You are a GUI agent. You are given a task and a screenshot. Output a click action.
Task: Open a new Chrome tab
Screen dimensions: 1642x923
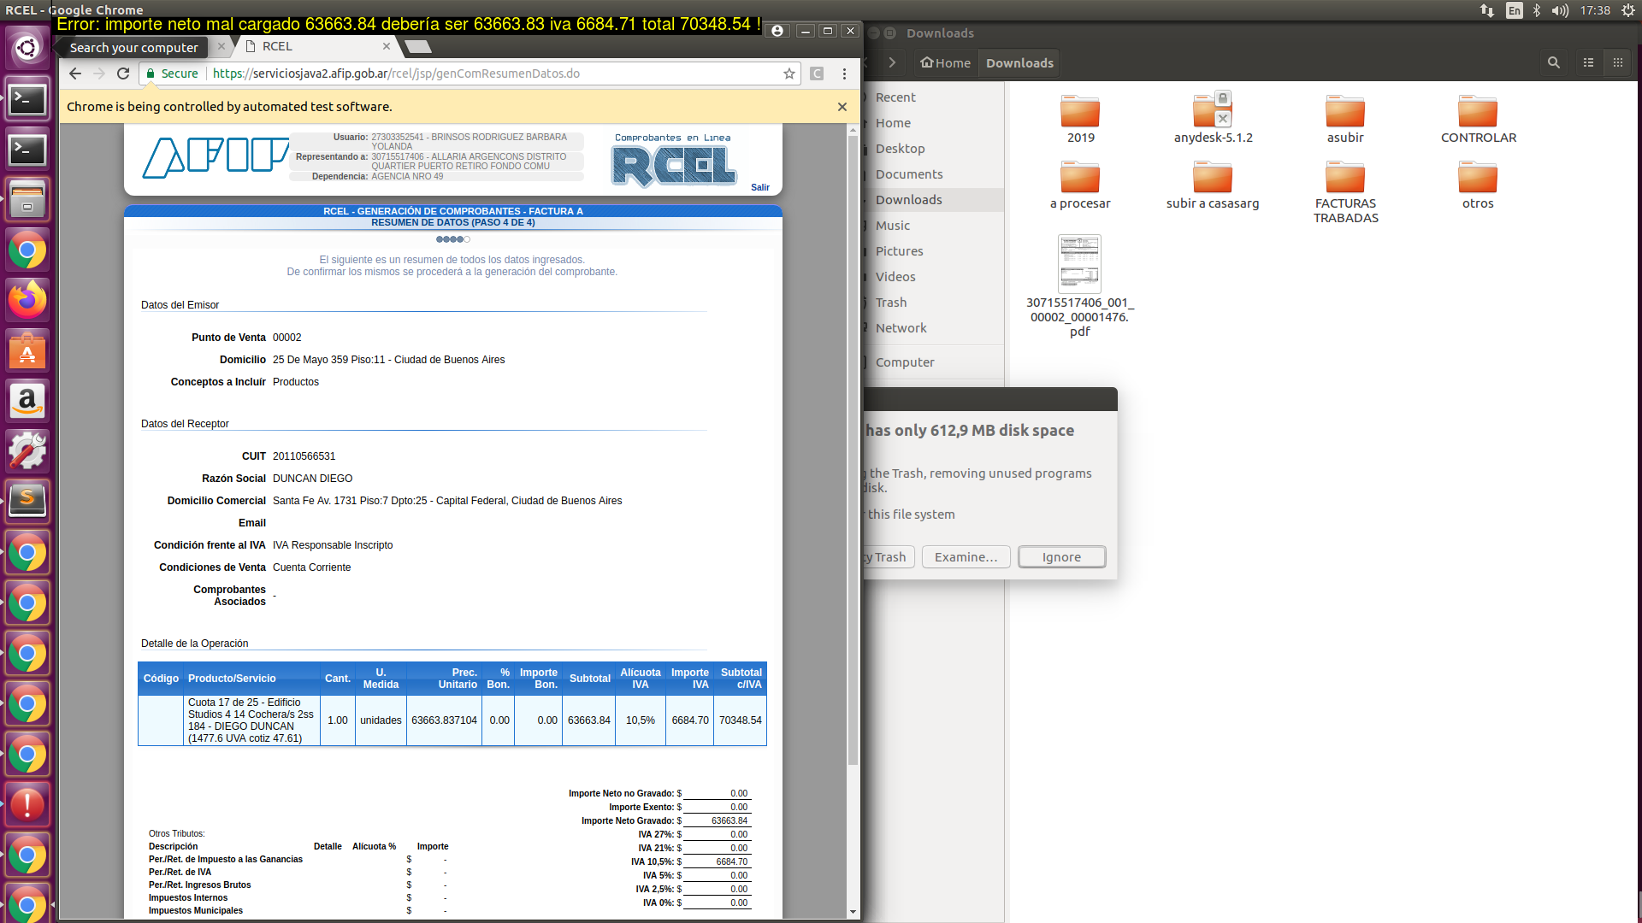pos(417,46)
